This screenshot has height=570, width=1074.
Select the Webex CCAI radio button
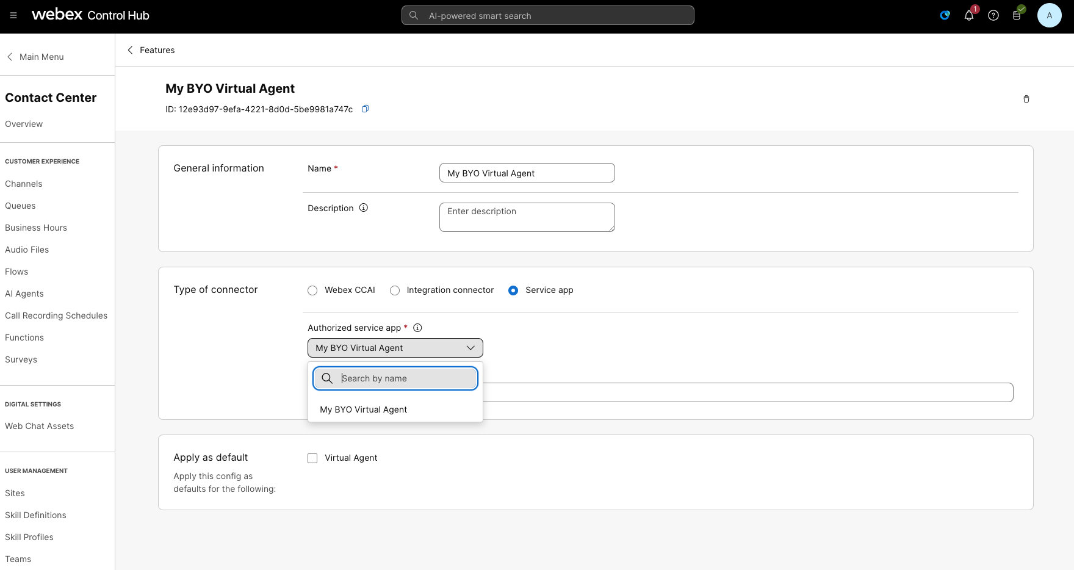[312, 290]
